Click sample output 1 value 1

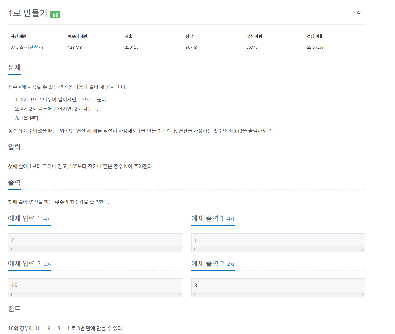[x=196, y=240]
